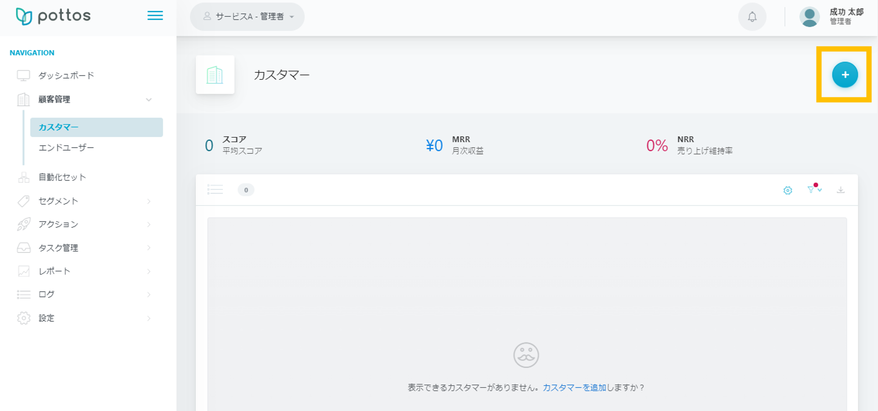Click the 設定 gear icon
This screenshot has width=878, height=411.
pos(24,318)
